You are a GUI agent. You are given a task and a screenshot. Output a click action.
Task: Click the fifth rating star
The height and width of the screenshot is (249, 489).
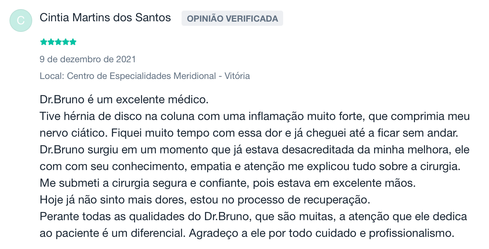tap(73, 42)
